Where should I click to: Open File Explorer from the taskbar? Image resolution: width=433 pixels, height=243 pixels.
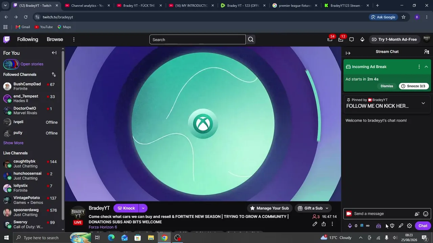coord(151,238)
